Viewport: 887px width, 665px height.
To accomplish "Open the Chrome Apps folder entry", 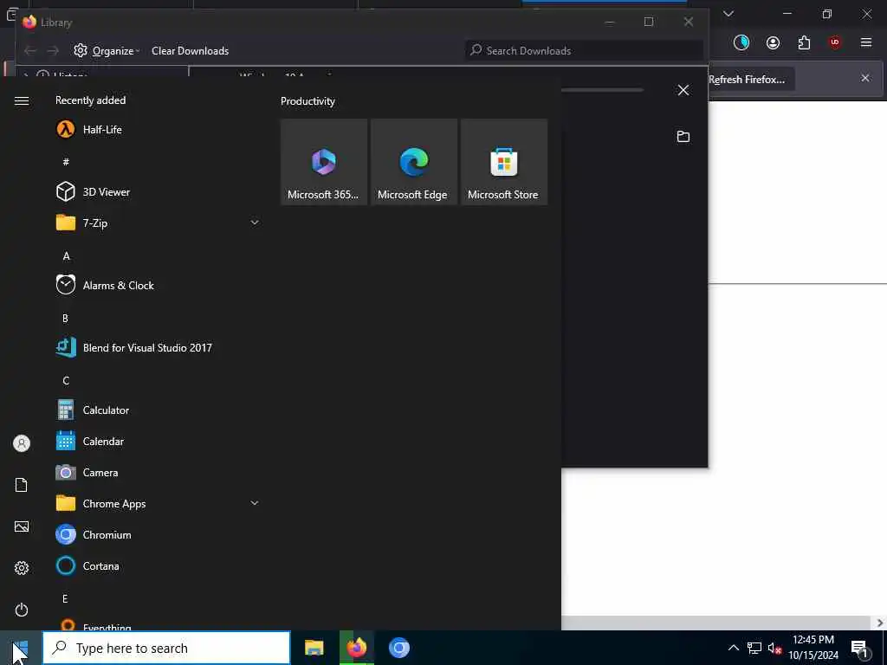I will 157,503.
